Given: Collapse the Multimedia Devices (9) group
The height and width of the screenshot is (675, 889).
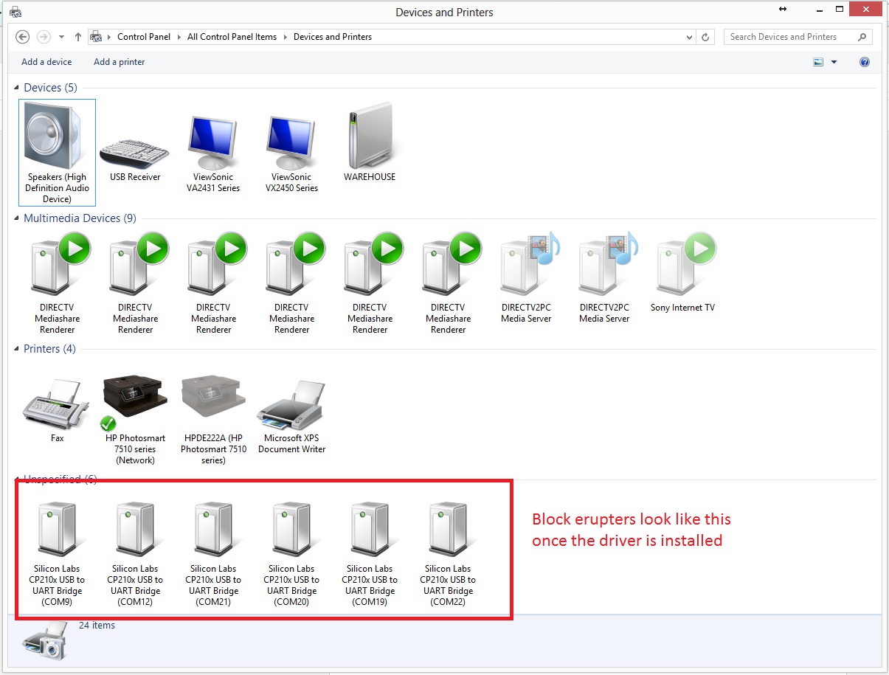Looking at the screenshot, I should click(x=18, y=218).
